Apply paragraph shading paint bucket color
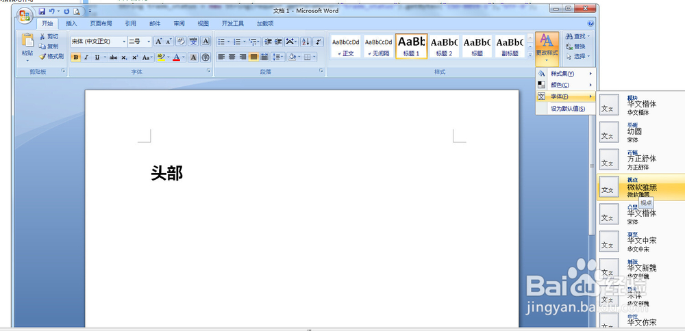 (x=292, y=57)
